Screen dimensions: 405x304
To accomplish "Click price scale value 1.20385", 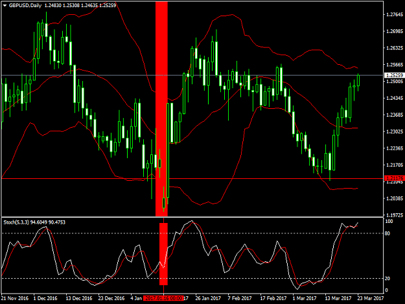I will (x=395, y=198).
